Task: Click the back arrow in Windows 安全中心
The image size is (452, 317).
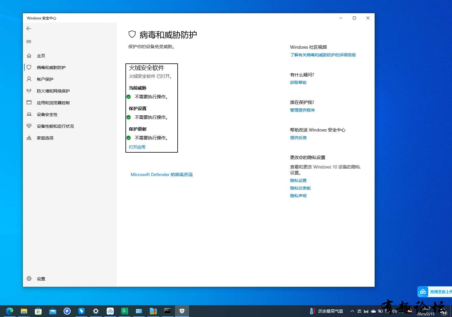Action: tap(29, 28)
